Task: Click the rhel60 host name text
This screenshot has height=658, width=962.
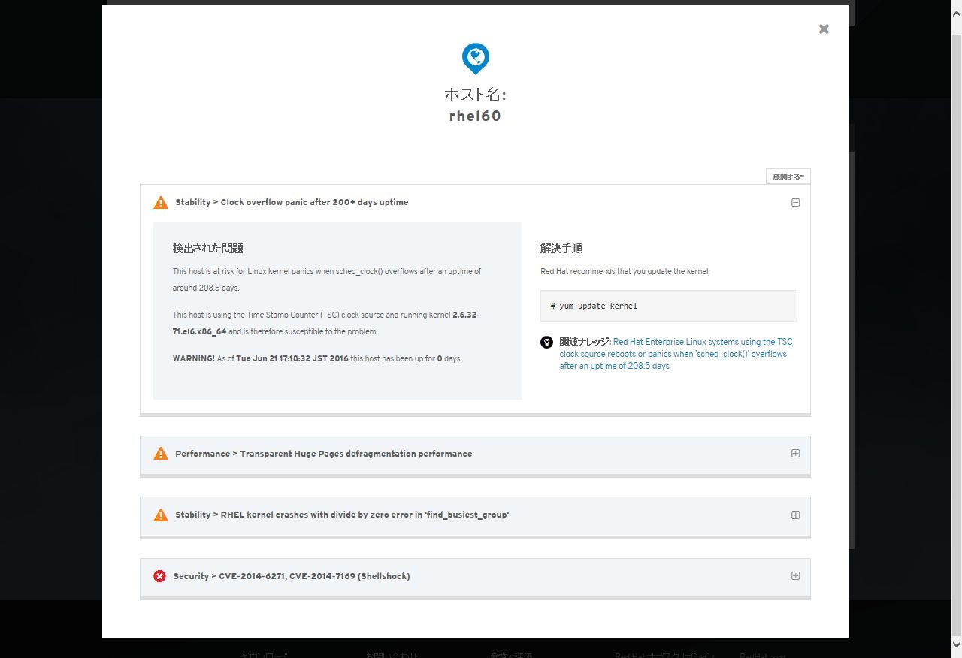Action: (x=475, y=116)
